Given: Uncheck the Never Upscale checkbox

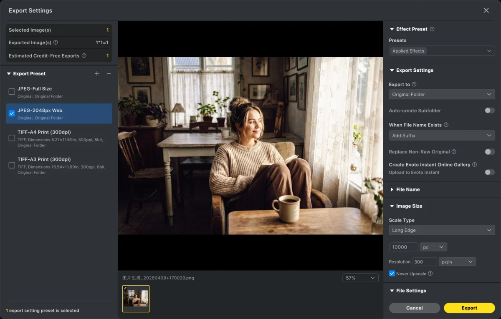Looking at the screenshot, I should 392,274.
